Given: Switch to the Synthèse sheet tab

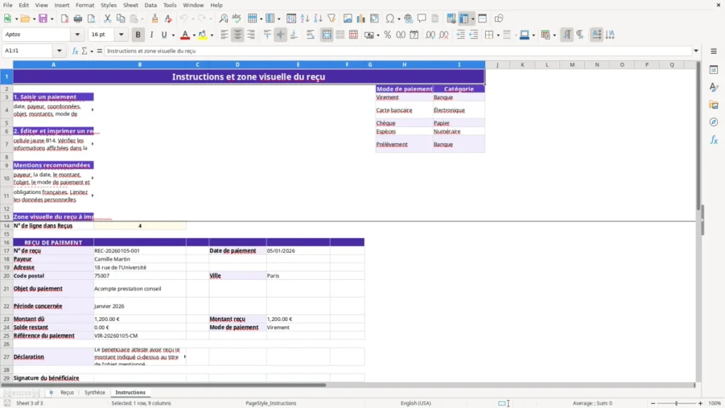Looking at the screenshot, I should [95, 392].
